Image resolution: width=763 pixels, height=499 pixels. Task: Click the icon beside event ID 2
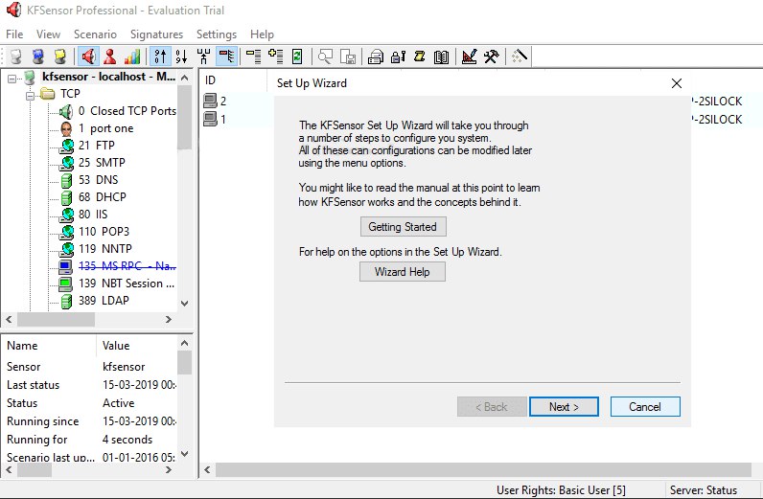(210, 102)
